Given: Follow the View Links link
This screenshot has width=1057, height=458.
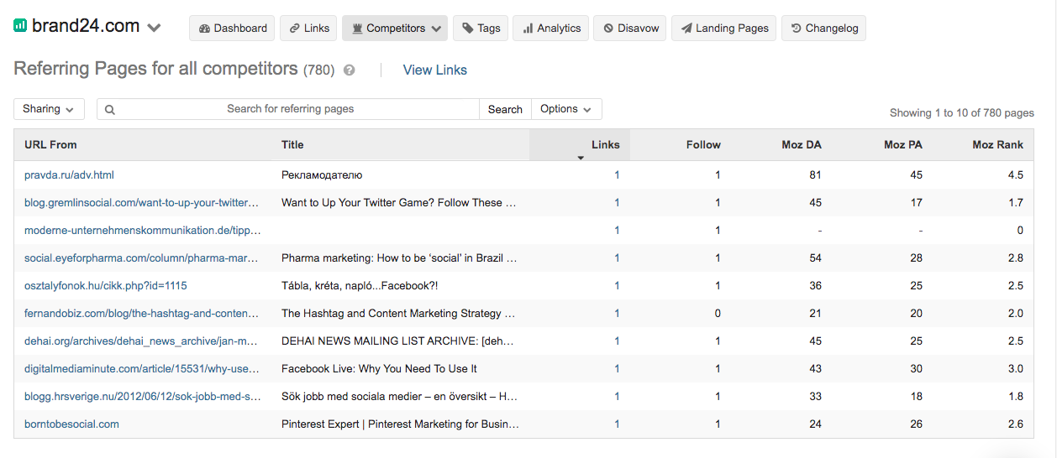Looking at the screenshot, I should [x=435, y=70].
